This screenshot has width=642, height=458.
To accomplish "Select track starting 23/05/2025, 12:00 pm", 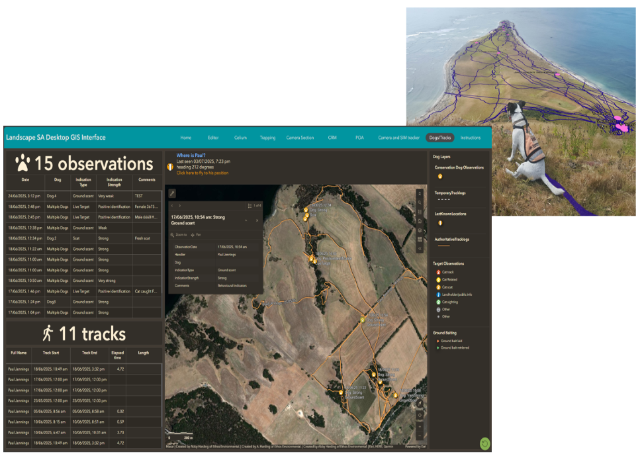I will pos(83,400).
